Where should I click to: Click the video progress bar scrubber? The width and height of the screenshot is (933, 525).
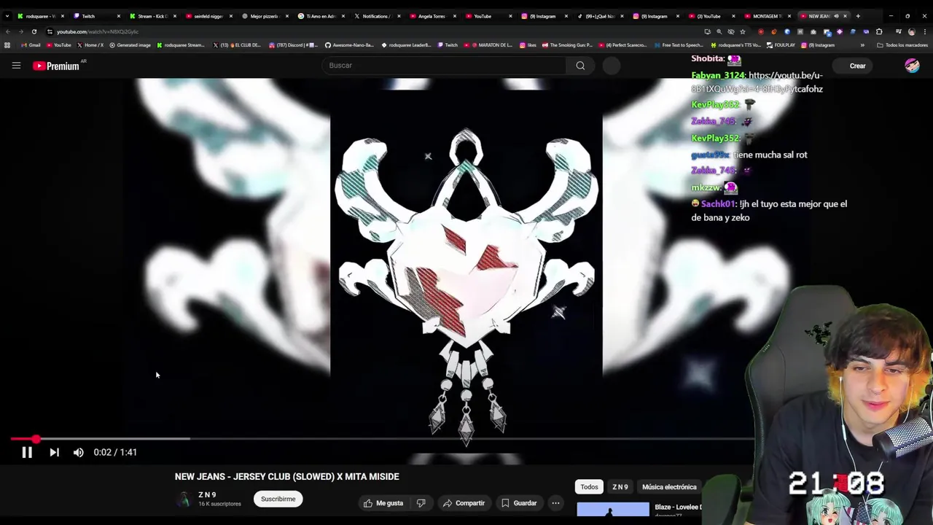click(x=36, y=439)
